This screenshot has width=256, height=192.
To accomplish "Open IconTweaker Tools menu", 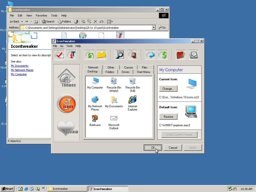I will coord(69,46).
